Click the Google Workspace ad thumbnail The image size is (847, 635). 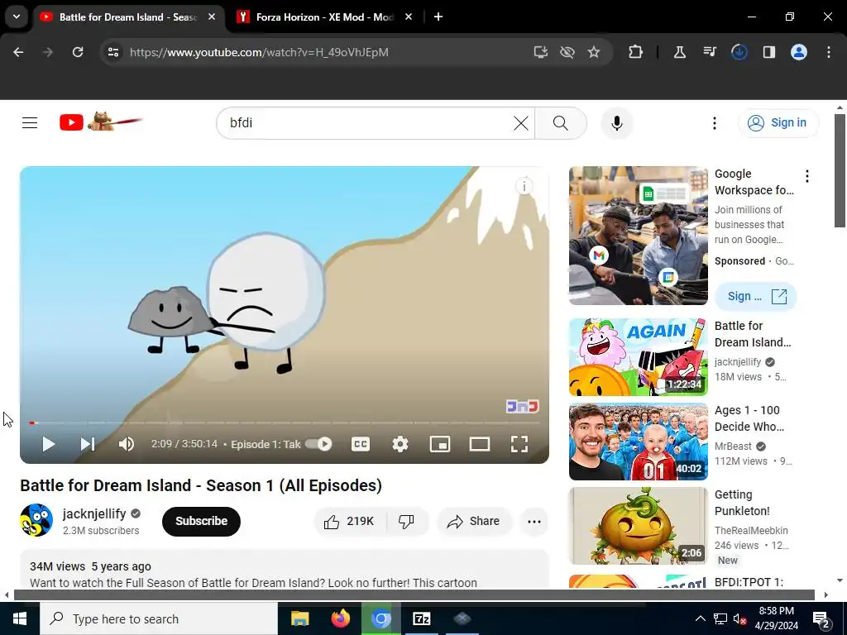tap(638, 236)
